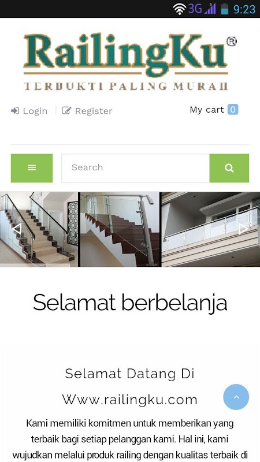This screenshot has height=462, width=260.
Task: Click the Selamat berbelanja heading
Action: pos(130,303)
